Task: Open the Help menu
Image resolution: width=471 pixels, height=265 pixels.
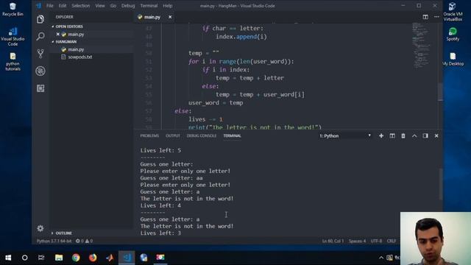Action: pos(168,6)
